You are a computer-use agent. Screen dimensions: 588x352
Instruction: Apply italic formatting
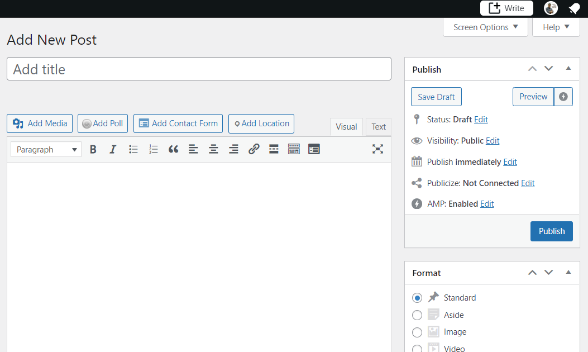(113, 149)
